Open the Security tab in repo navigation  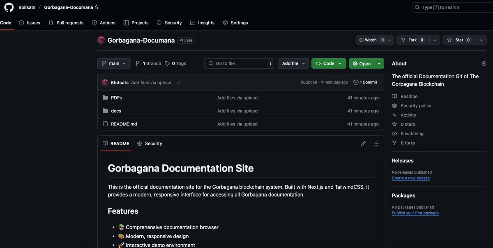click(169, 23)
